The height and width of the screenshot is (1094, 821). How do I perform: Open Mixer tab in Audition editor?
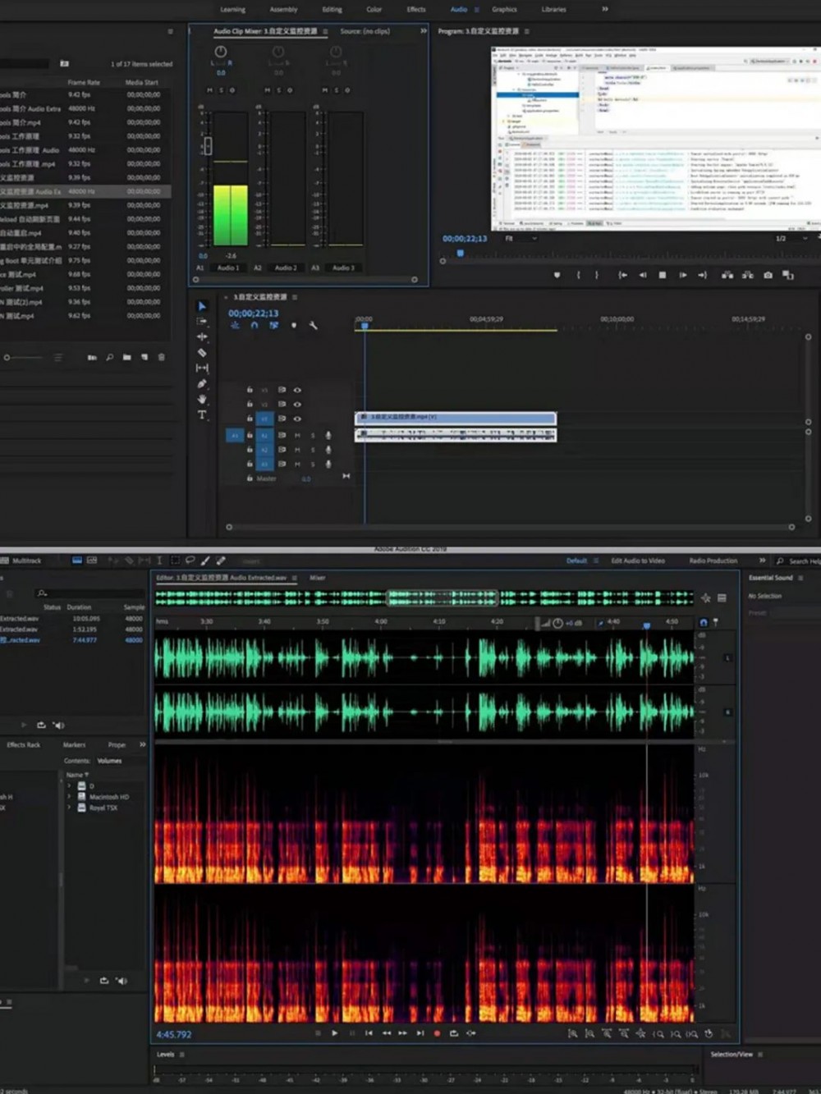click(x=317, y=578)
